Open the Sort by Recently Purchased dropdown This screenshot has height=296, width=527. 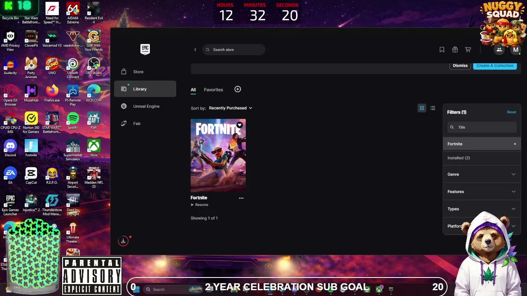231,108
